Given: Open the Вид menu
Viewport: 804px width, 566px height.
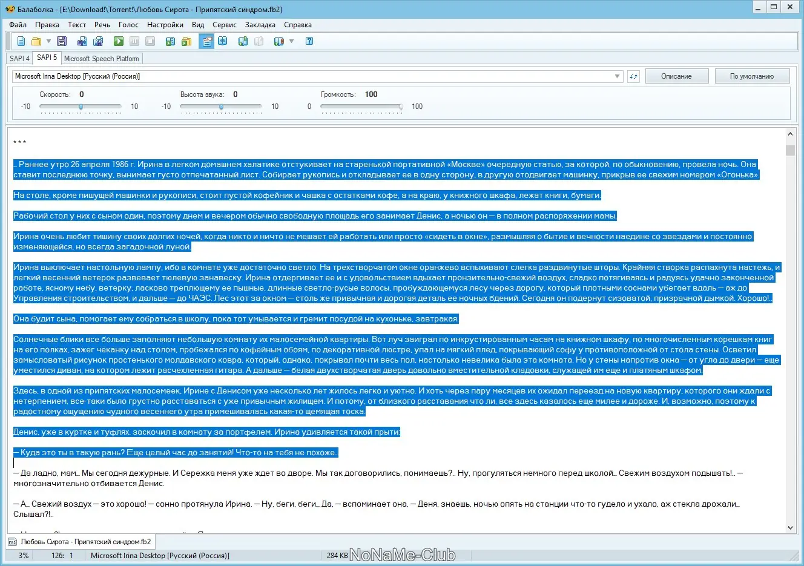Looking at the screenshot, I should [x=198, y=25].
